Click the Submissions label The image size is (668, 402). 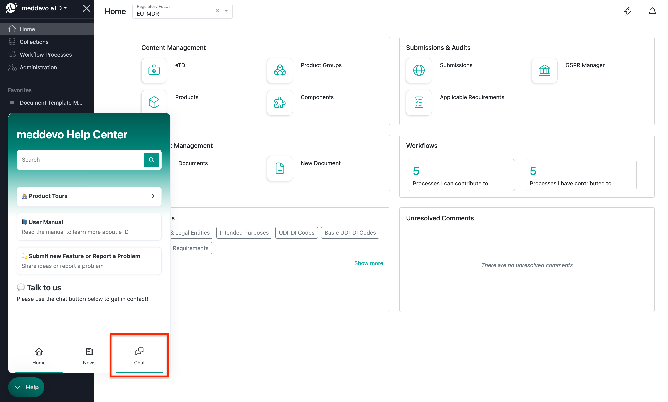tap(456, 65)
